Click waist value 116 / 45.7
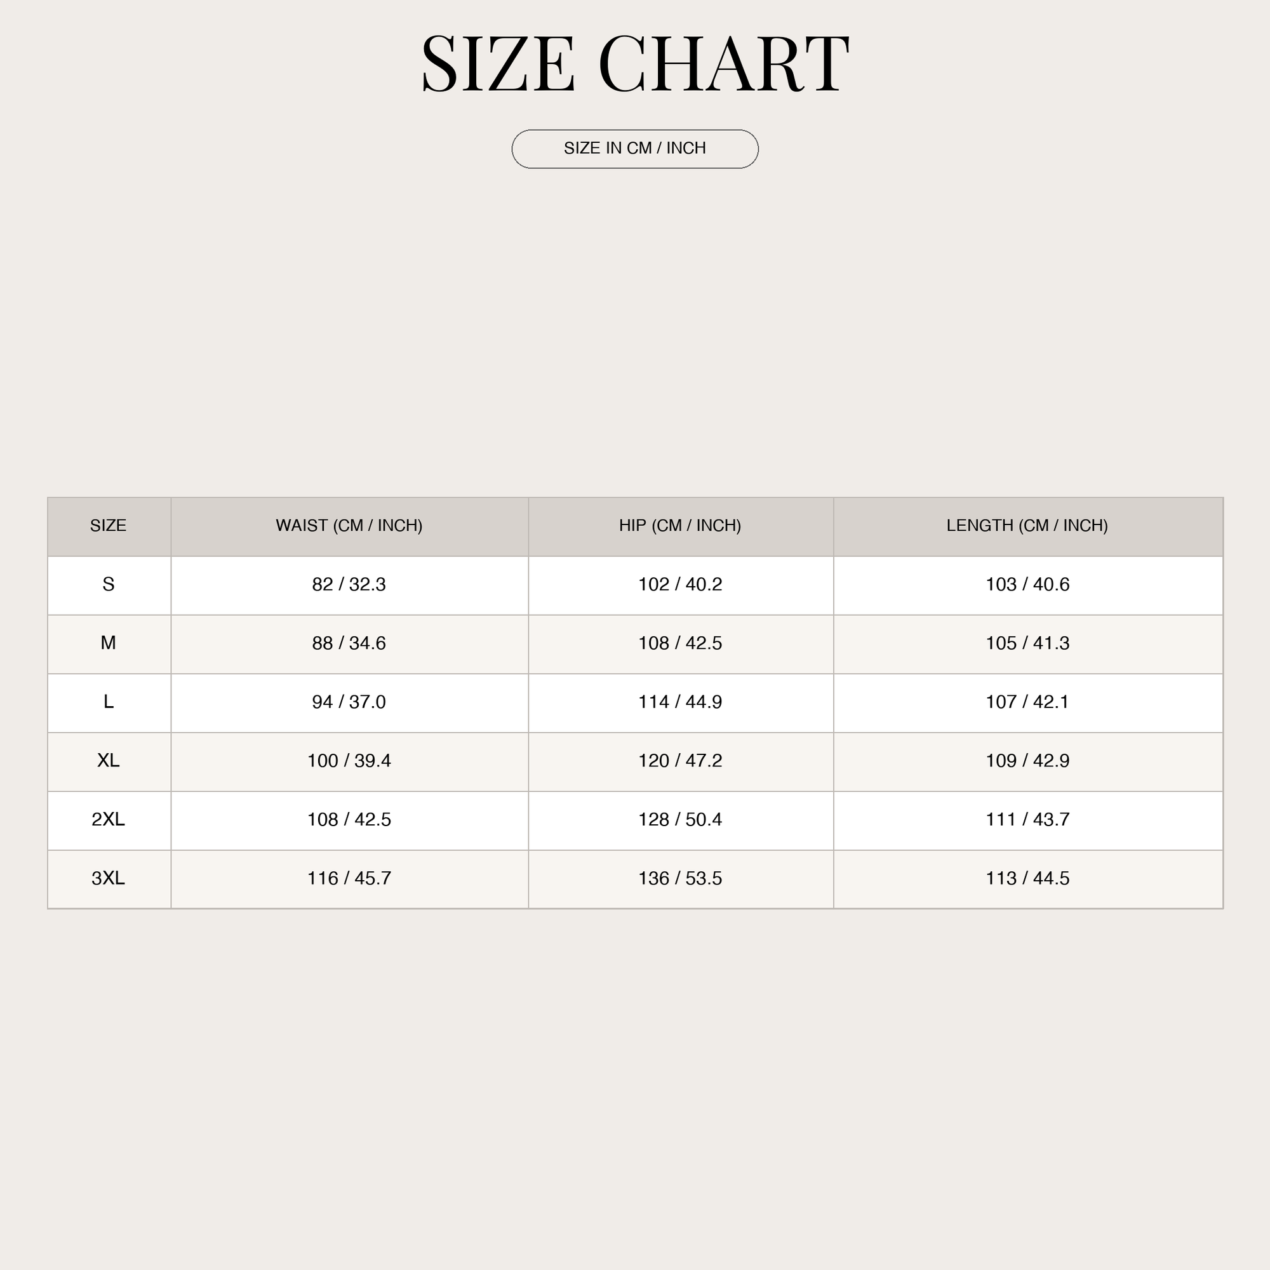Viewport: 1270px width, 1270px height. tap(349, 878)
